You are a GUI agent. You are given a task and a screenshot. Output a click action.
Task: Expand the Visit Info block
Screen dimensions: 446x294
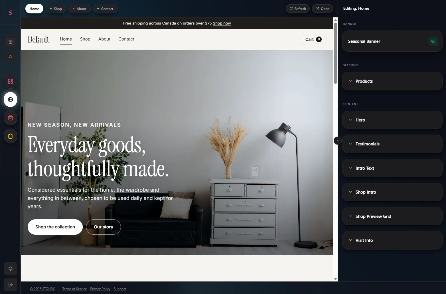coord(392,240)
